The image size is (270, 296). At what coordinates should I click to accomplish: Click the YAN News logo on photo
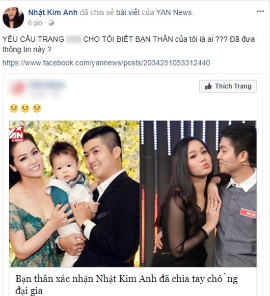click(17, 133)
